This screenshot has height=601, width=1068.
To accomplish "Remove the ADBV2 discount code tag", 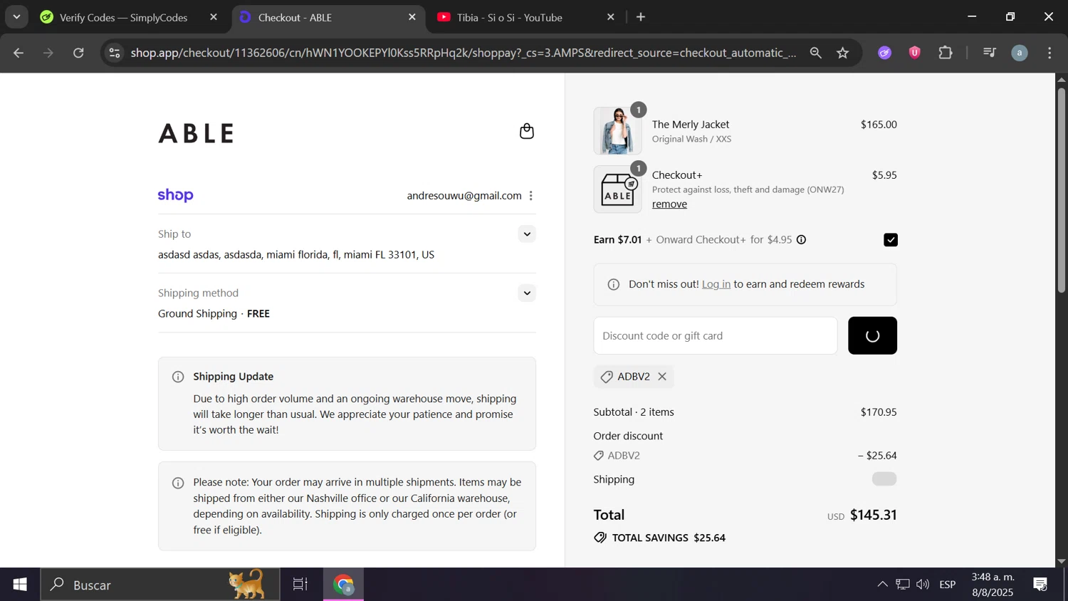I will coord(662,377).
